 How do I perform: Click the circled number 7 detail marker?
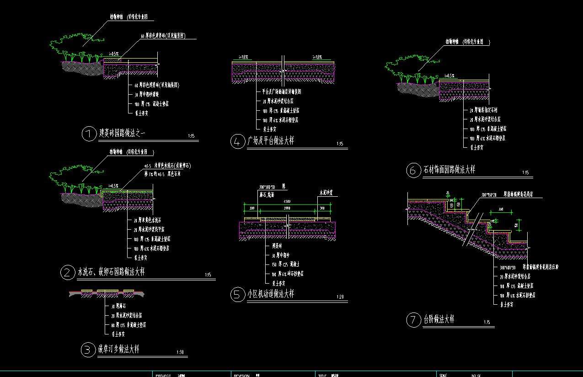pyautogui.click(x=412, y=320)
